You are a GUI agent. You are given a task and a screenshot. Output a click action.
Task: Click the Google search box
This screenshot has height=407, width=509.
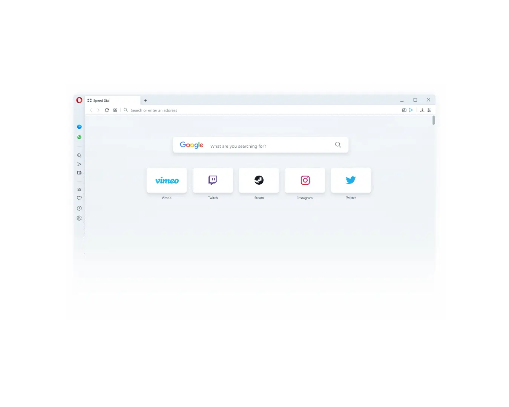(x=261, y=145)
